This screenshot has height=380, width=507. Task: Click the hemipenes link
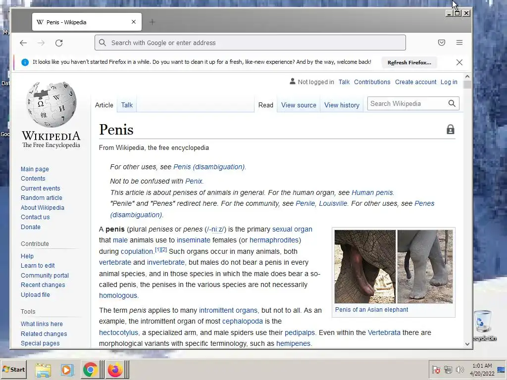[293, 343]
